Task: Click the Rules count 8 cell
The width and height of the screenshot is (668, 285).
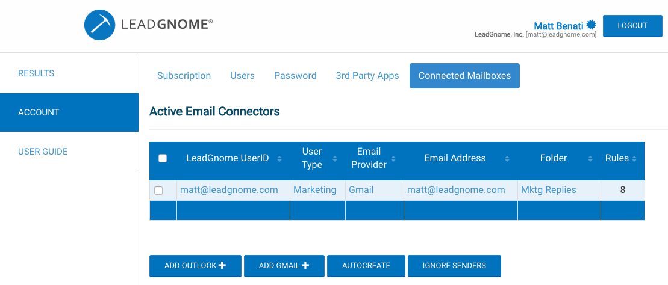Action: click(623, 190)
